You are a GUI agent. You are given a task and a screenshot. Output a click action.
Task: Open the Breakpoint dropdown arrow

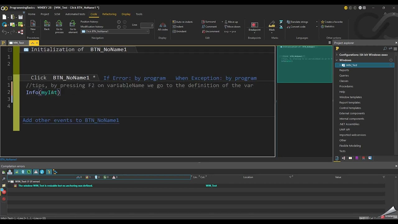pos(254,33)
